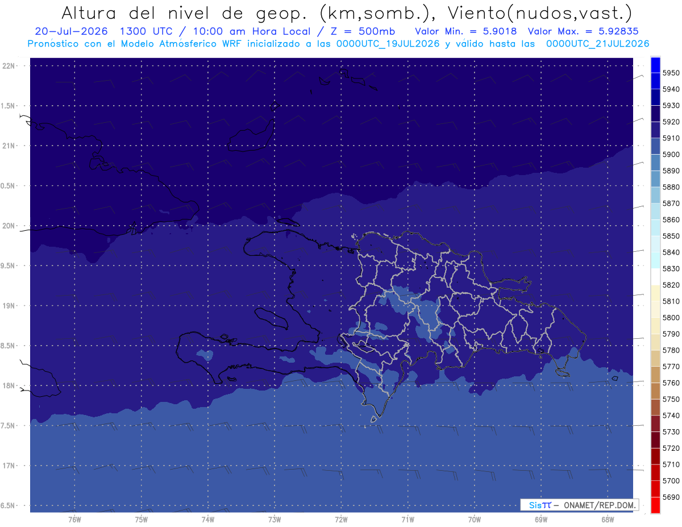Click the '76W' longitude label
Screen dimensions: 682x527
pos(74,520)
